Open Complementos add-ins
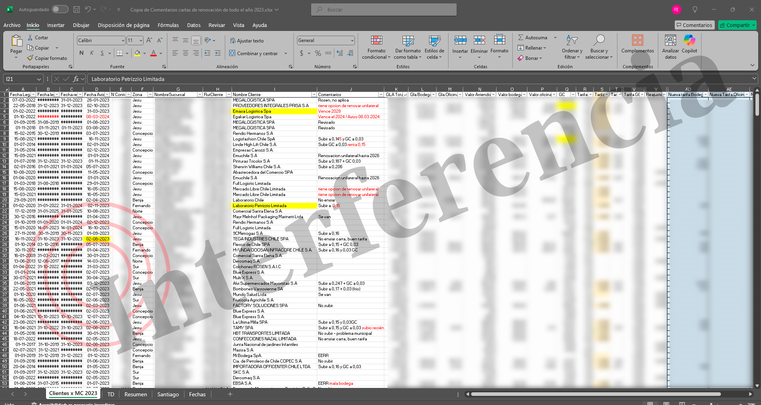This screenshot has height=405, width=761. 638,44
